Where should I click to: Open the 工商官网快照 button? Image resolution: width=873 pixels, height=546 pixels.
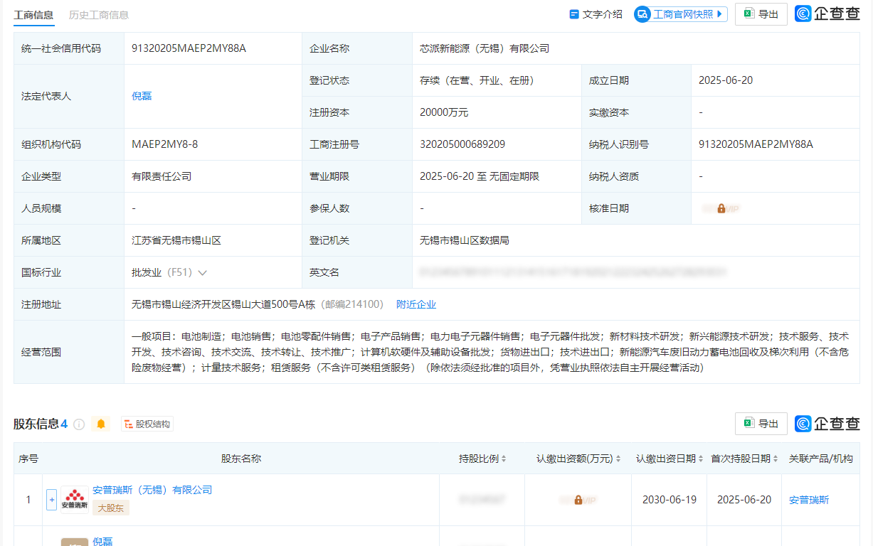tap(681, 14)
